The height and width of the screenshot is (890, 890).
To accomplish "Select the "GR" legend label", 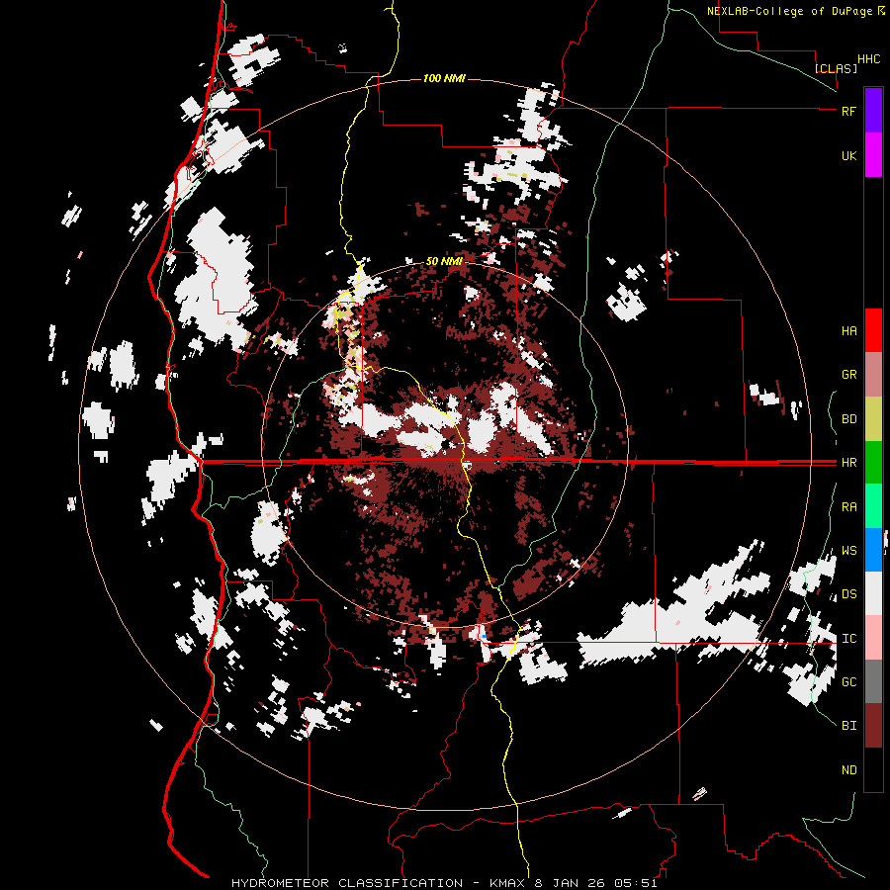I will (x=848, y=375).
